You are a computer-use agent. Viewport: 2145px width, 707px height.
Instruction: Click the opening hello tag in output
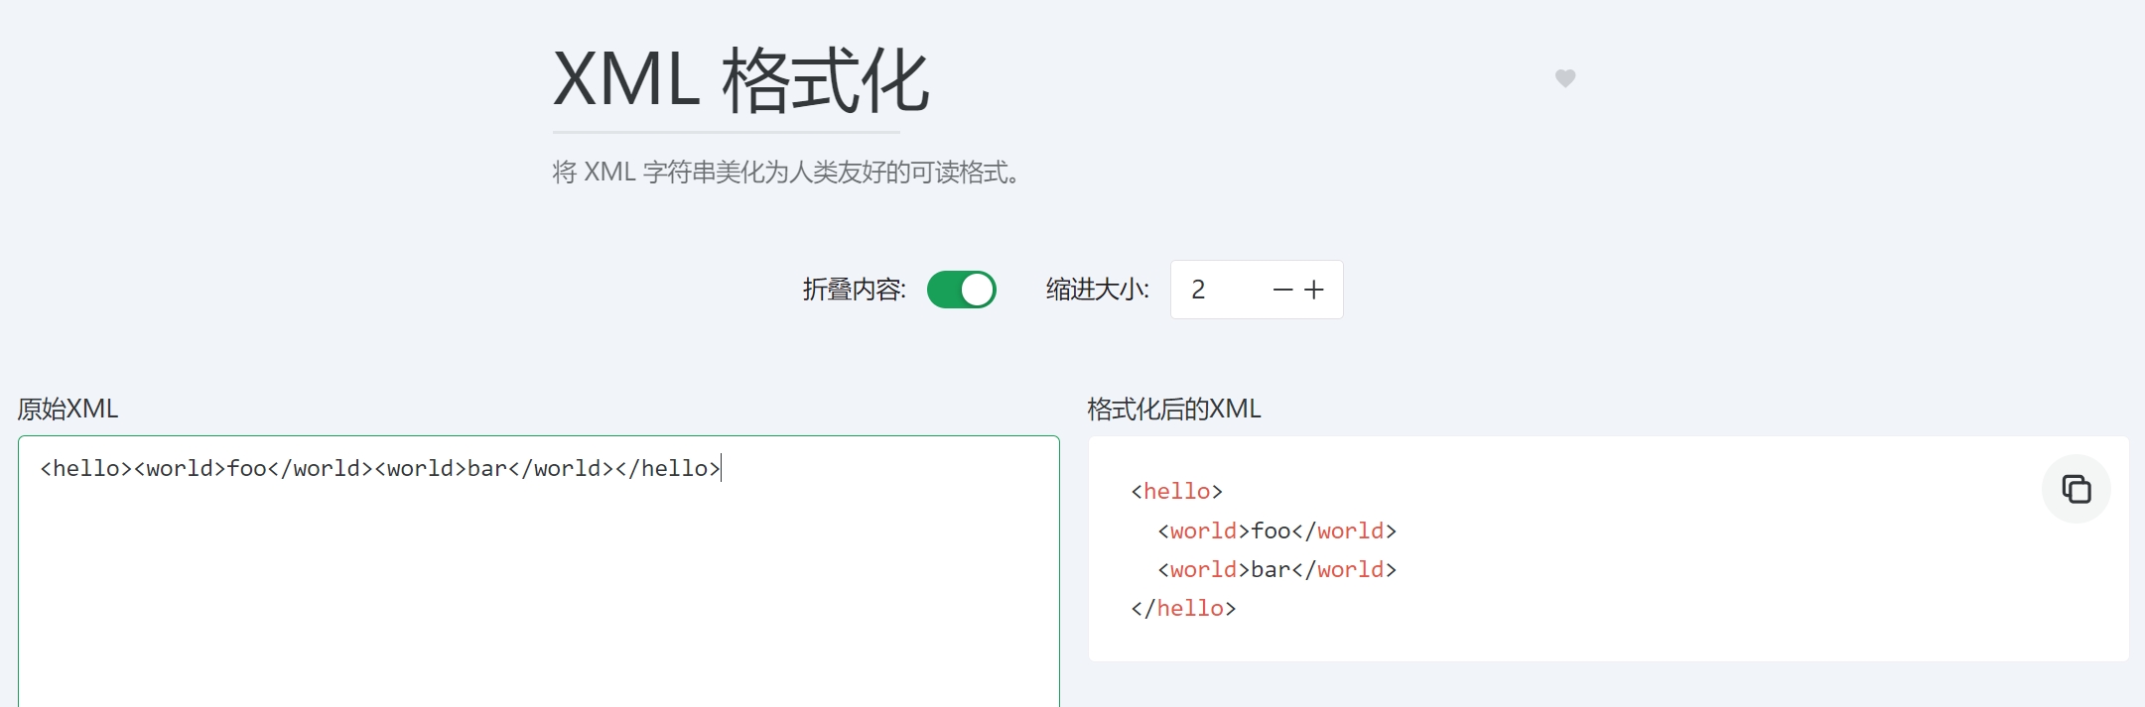pyautogui.click(x=1177, y=492)
